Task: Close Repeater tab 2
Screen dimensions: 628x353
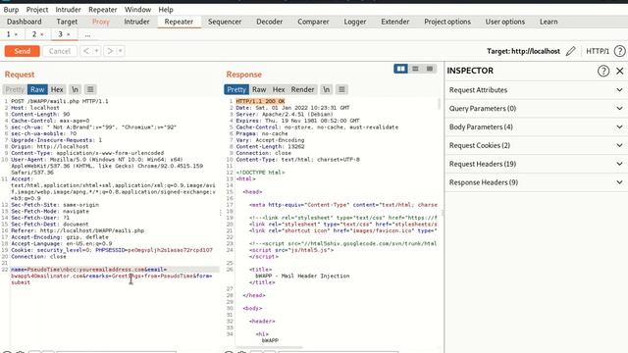Action: click(x=42, y=35)
